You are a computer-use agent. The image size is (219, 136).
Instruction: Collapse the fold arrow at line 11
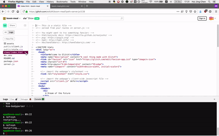[x=34, y=50]
